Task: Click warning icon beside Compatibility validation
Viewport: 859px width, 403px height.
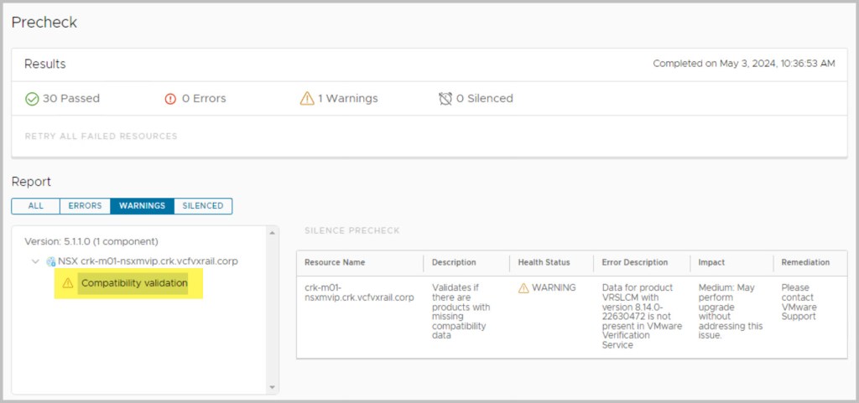Action: click(68, 284)
